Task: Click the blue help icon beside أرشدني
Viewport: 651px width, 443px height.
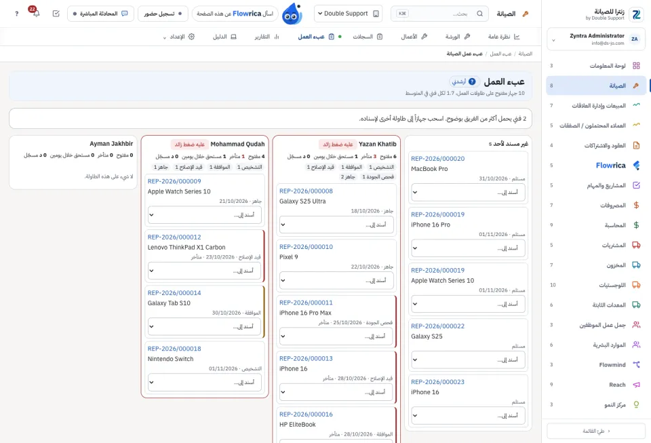Action: pyautogui.click(x=472, y=81)
